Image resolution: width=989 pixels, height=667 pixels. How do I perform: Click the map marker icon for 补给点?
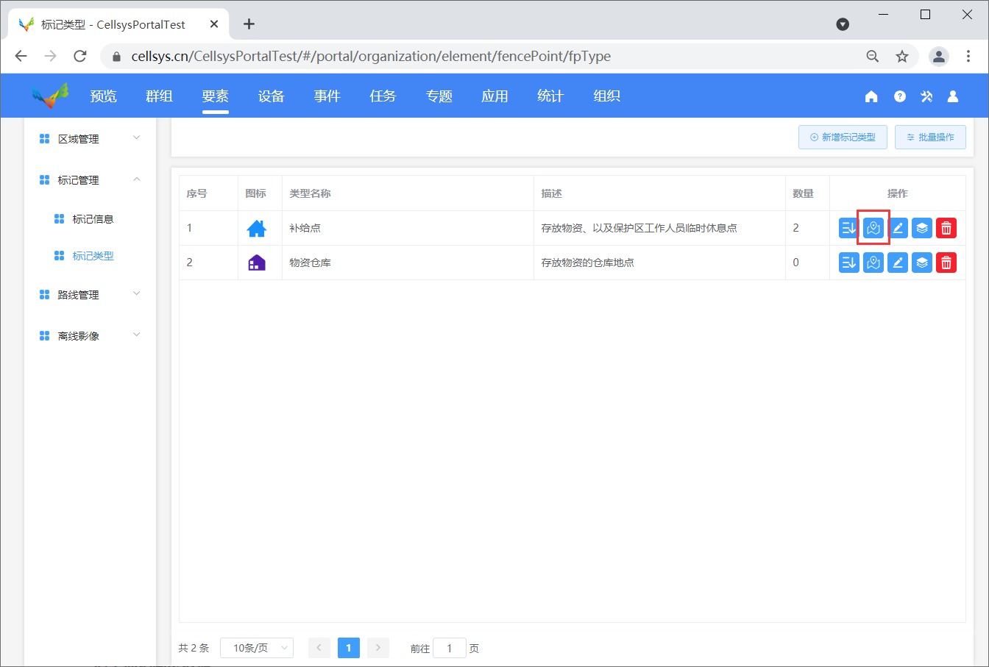(x=873, y=228)
